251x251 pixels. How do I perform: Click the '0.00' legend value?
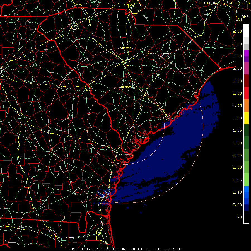(x=237, y=205)
